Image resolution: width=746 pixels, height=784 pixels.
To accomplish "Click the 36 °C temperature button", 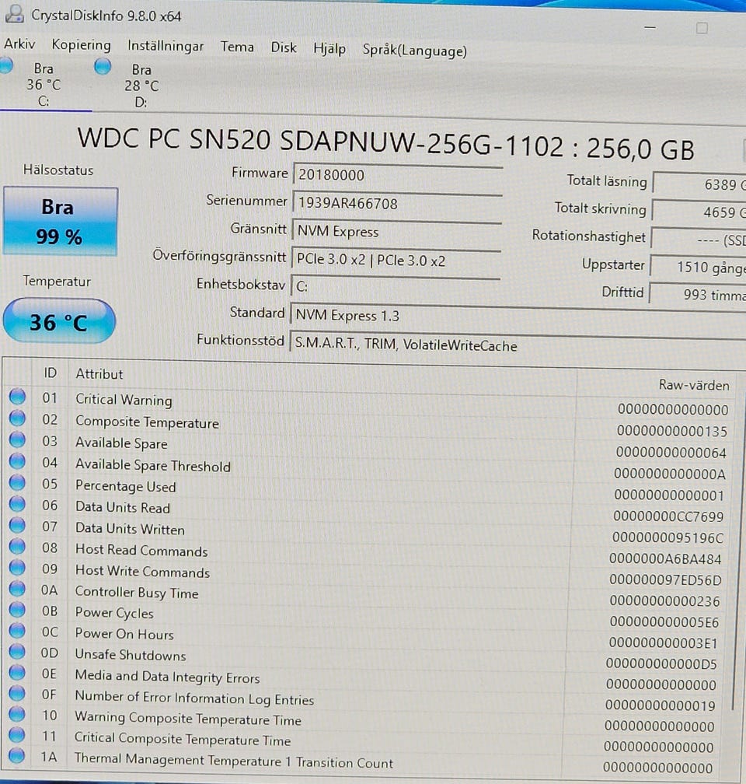I will click(x=59, y=321).
